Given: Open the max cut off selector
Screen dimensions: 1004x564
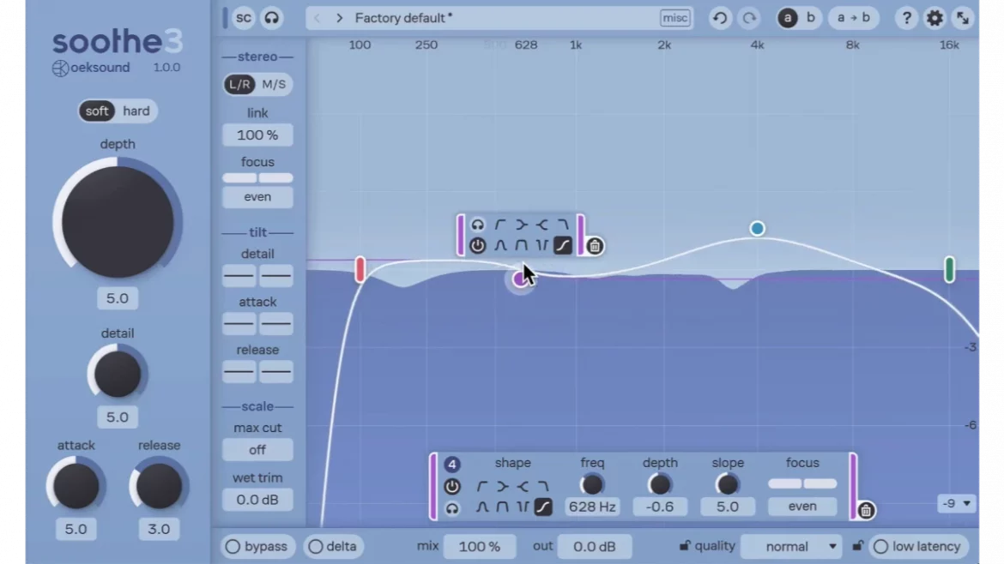Looking at the screenshot, I should (257, 450).
